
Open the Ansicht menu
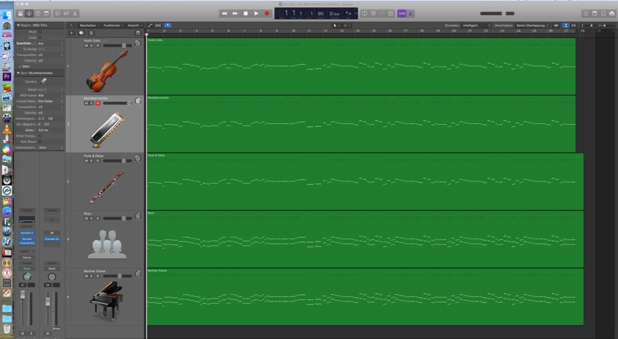tap(135, 25)
